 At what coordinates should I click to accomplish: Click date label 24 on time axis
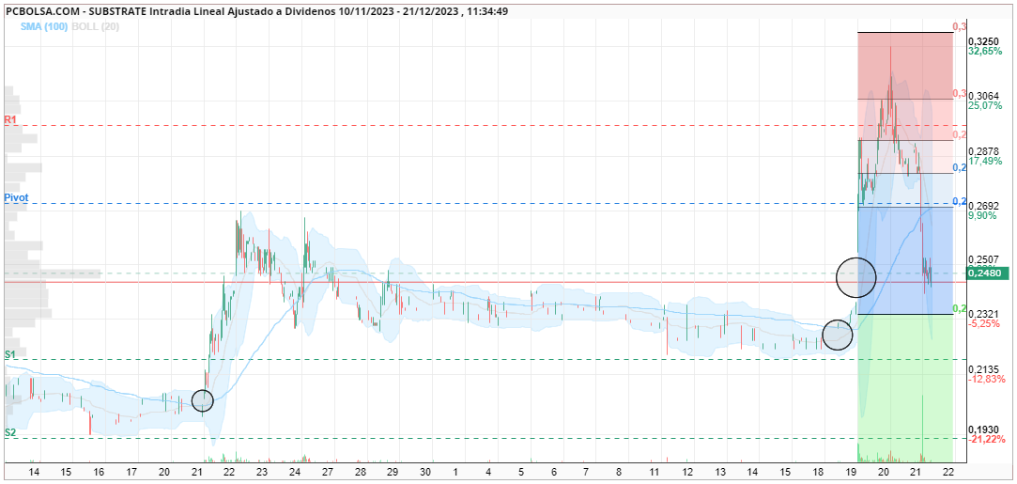[295, 472]
